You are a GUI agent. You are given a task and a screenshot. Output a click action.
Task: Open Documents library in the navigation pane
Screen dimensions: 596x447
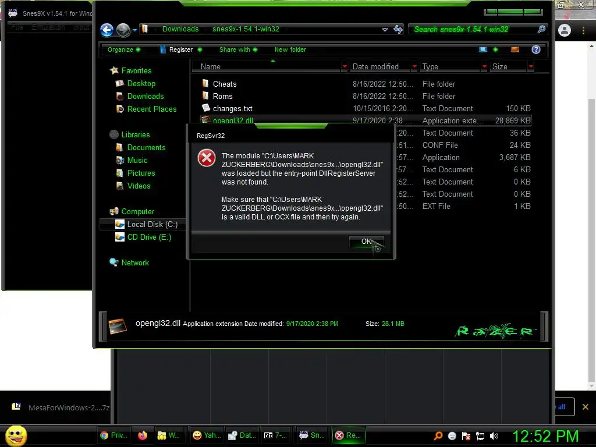click(x=146, y=147)
